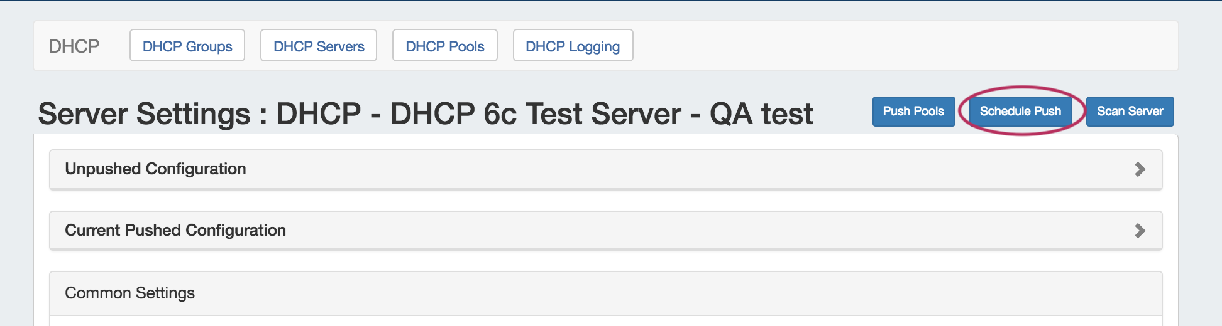
Task: Open the DHCP Logging tab
Action: pyautogui.click(x=573, y=46)
